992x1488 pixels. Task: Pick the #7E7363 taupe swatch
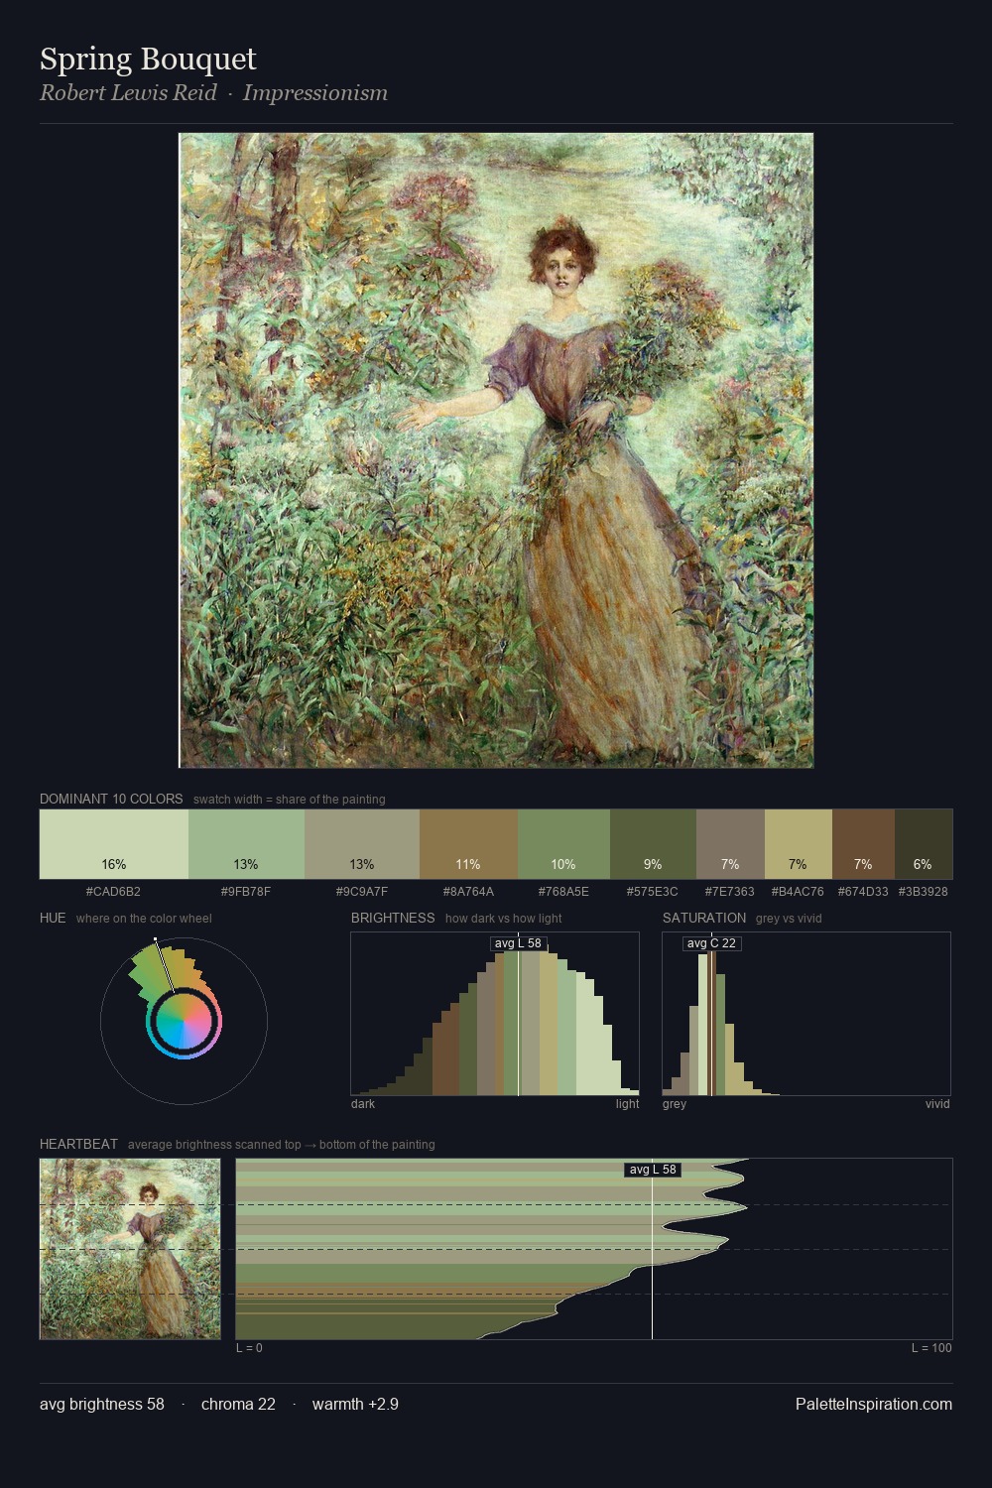730,844
